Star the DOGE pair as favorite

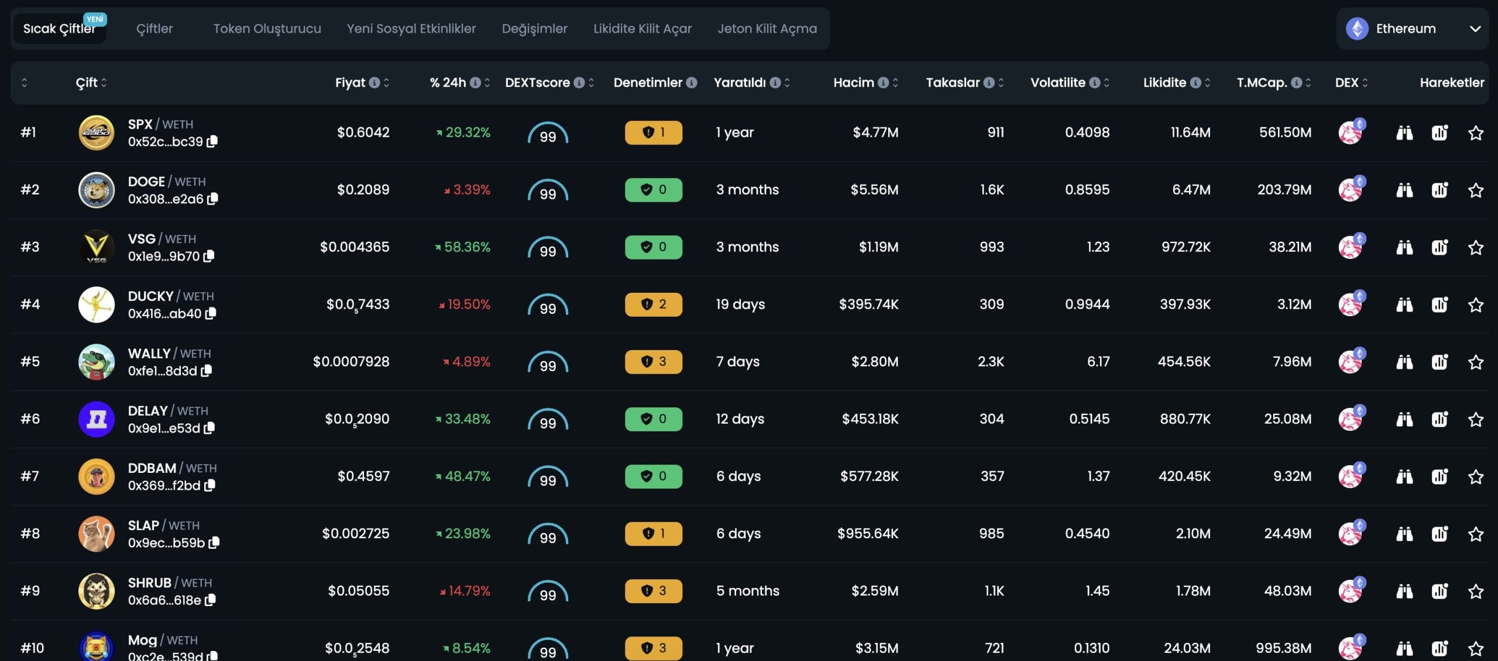[x=1476, y=190]
